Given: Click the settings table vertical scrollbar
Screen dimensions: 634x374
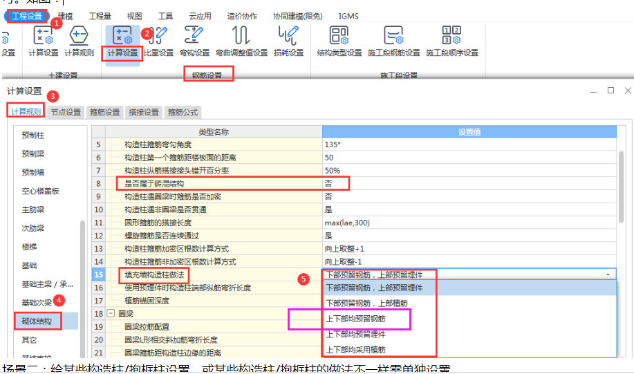Looking at the screenshot, I should [621, 187].
